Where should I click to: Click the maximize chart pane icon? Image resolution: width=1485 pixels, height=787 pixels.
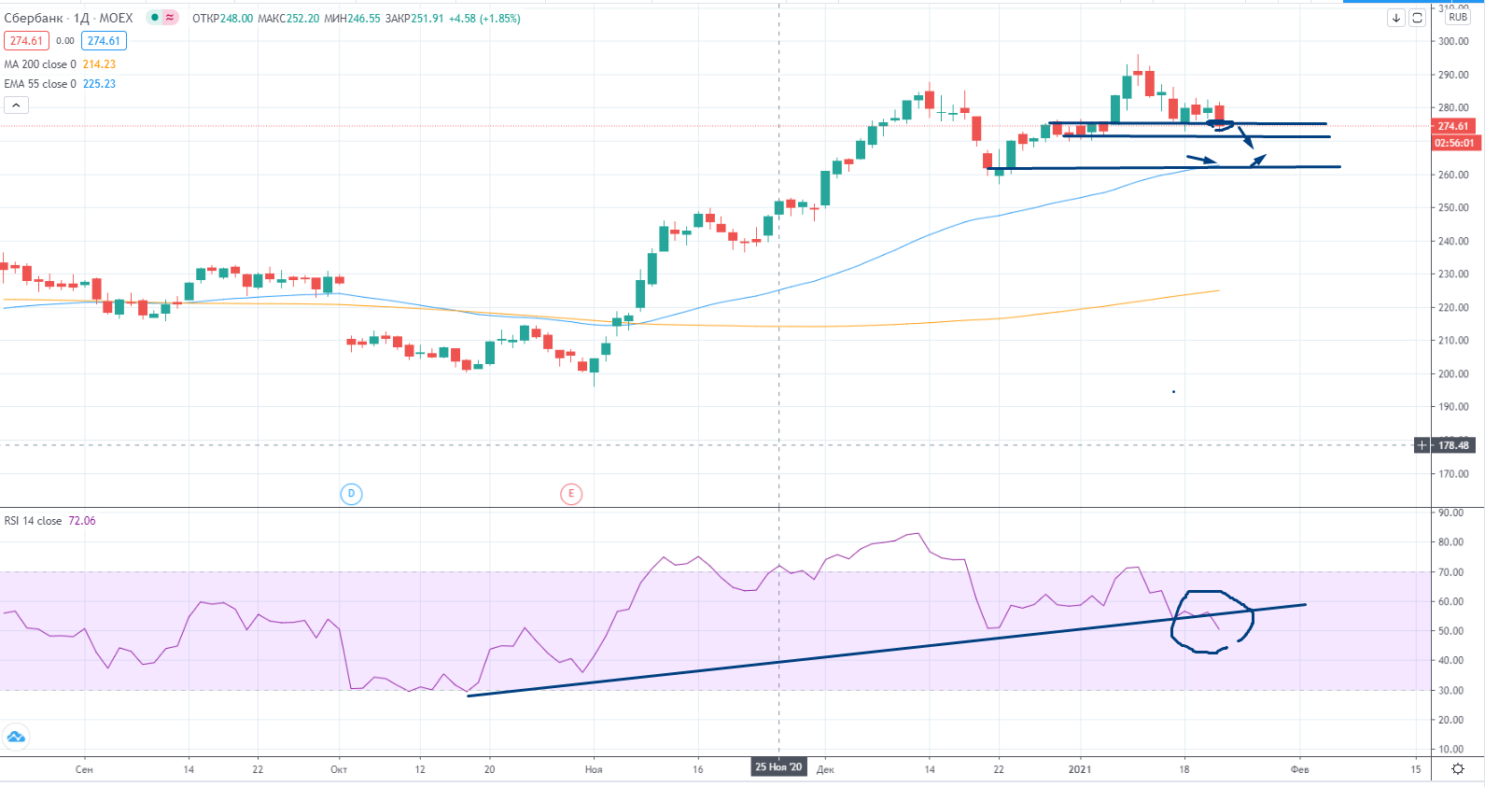point(1417,18)
